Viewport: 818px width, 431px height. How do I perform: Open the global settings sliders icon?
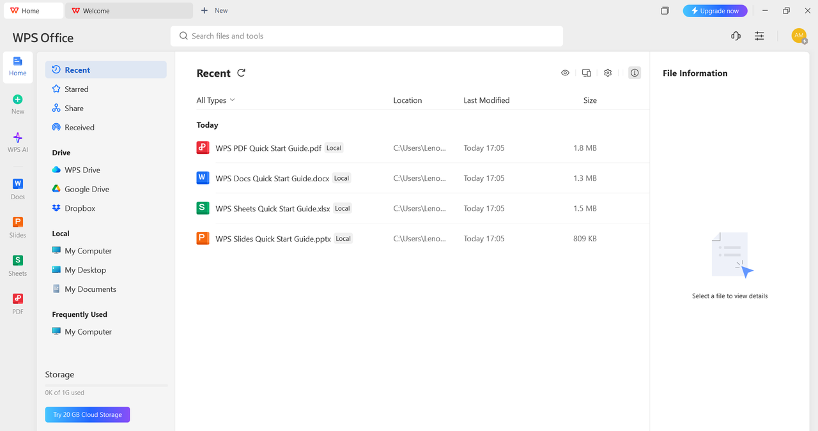click(759, 36)
